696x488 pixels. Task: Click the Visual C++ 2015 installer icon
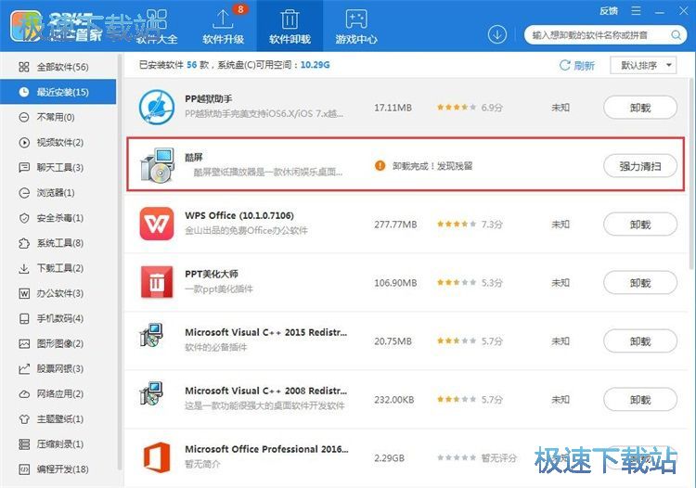pyautogui.click(x=151, y=335)
